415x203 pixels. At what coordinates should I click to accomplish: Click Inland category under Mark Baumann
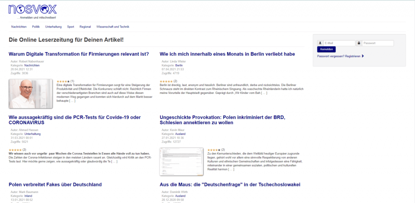[28, 196]
